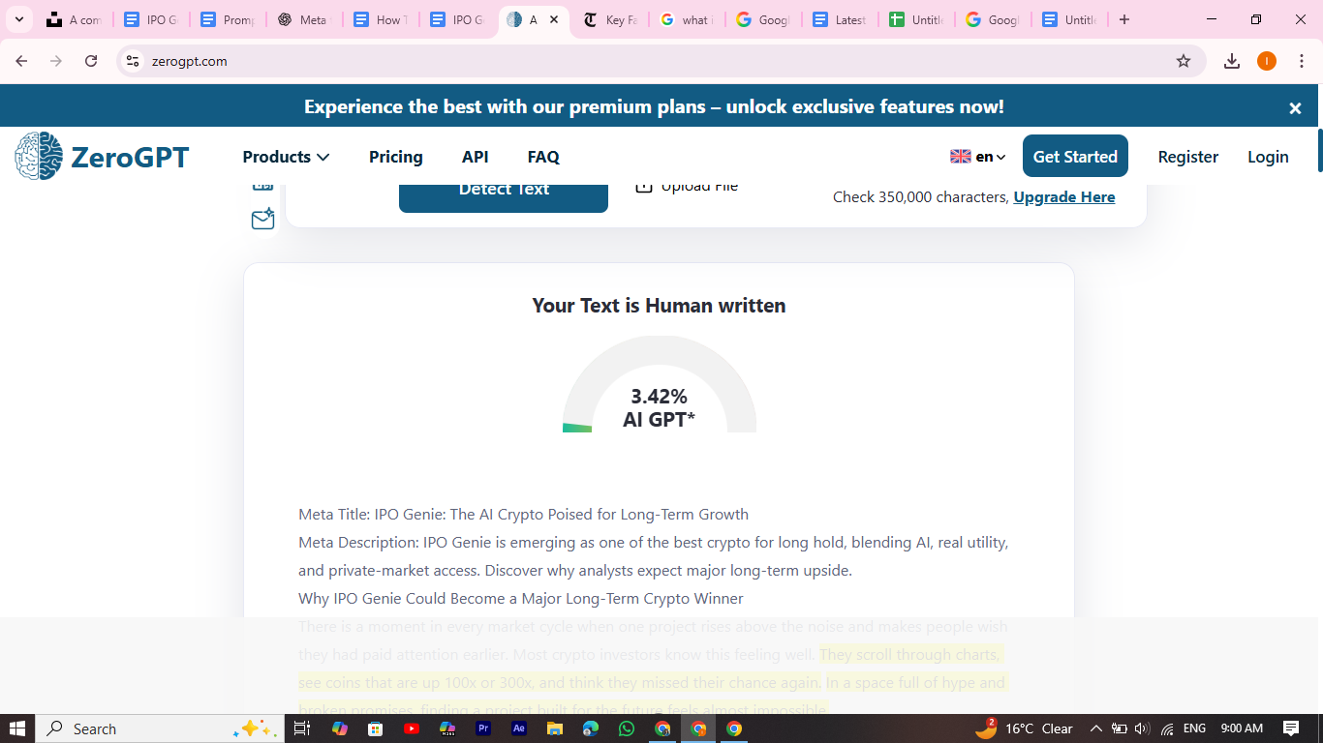Switch to the Key Fa browser tab
1323x743 pixels.
[x=610, y=19]
